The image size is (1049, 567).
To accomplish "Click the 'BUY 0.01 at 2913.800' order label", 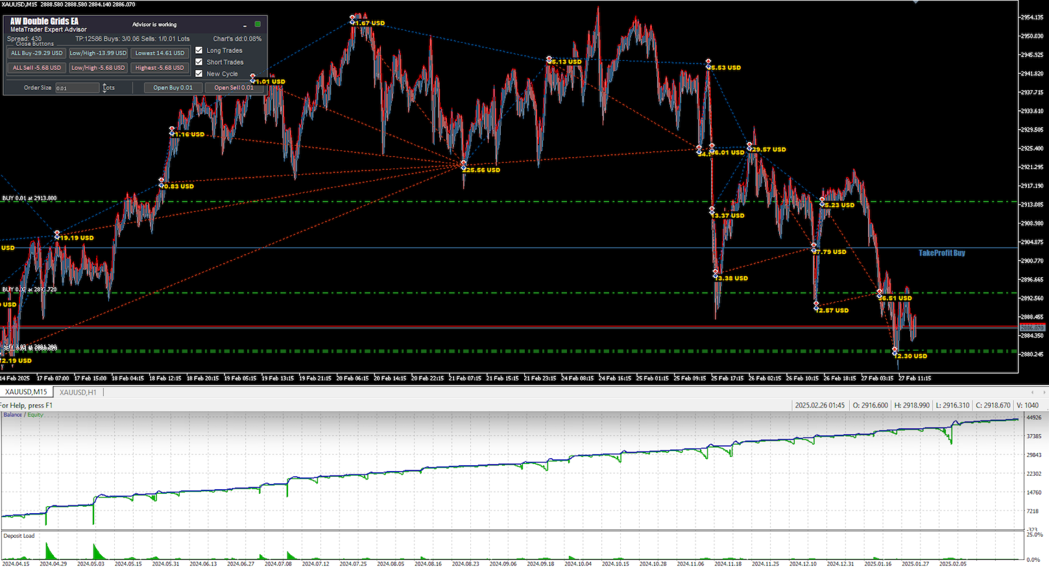I will coord(29,198).
